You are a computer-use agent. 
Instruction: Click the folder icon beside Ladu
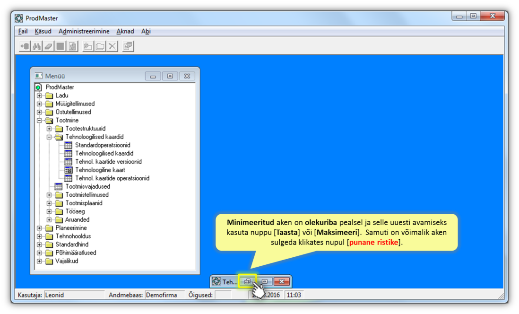49,96
